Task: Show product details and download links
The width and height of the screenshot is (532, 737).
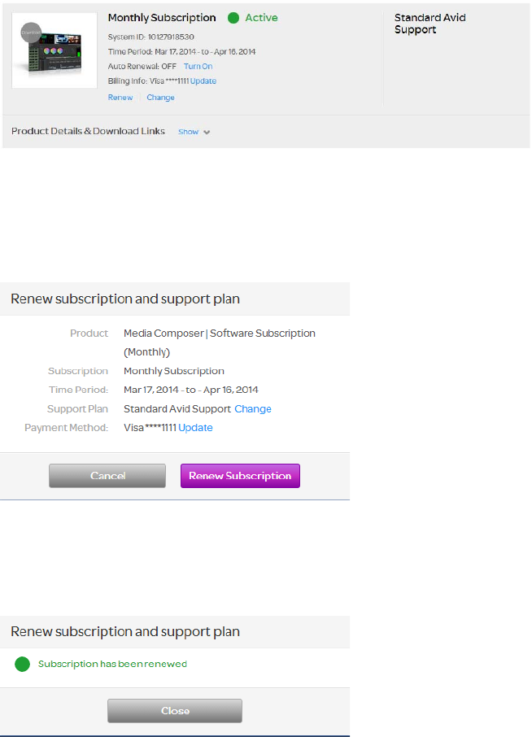Action: (188, 132)
